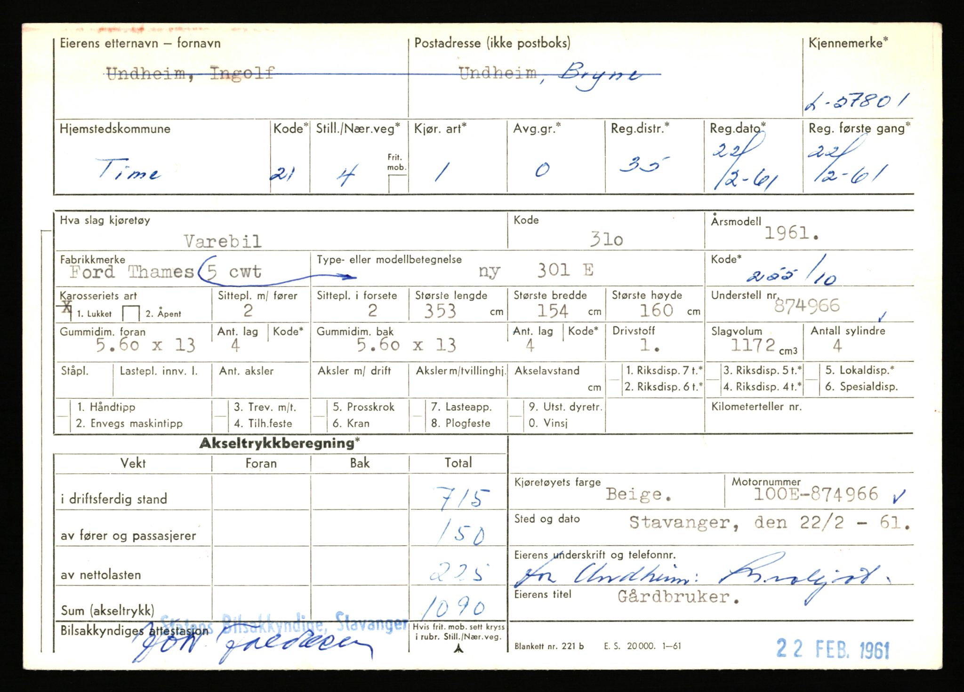Select the vehicle type 'Varebil'
The height and width of the screenshot is (692, 964).
[223, 241]
